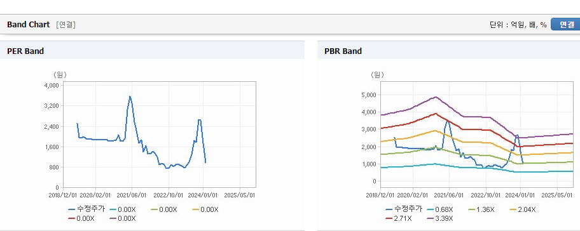Toggle orange 0.00X legend in PER chart

pyautogui.click(x=205, y=209)
